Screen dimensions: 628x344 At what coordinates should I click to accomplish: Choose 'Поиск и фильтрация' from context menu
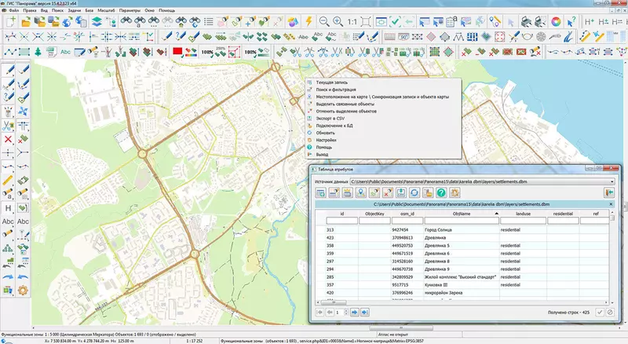point(336,90)
